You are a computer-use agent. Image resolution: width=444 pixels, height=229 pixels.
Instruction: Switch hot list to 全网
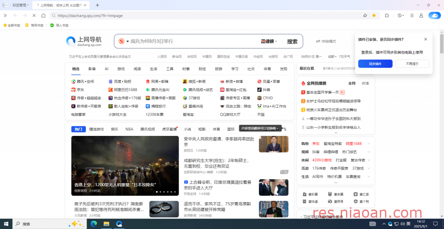pyautogui.click(x=352, y=83)
